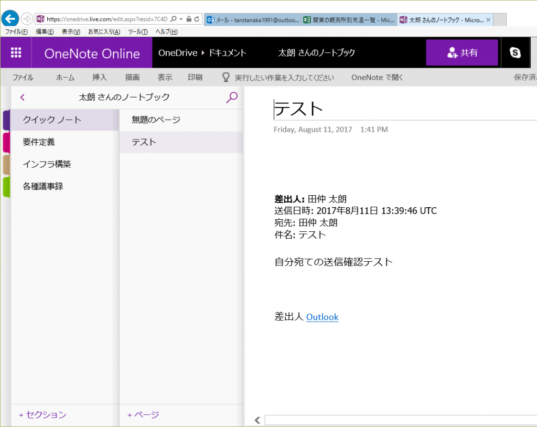537x427 pixels.
Task: Open the 表示(V) browser menu
Action: pos(71,31)
